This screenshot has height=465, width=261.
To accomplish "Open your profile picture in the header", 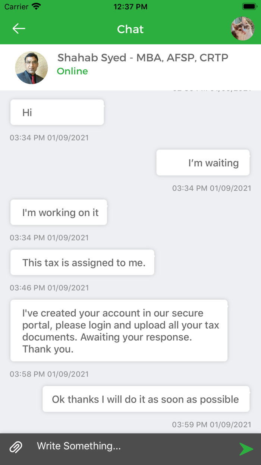I will click(x=243, y=28).
